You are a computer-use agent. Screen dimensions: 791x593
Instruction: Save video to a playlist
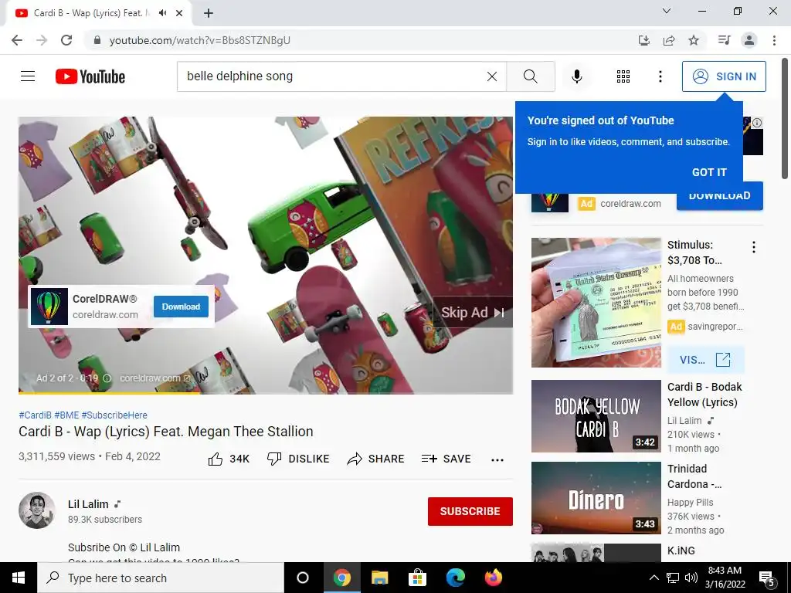click(446, 459)
